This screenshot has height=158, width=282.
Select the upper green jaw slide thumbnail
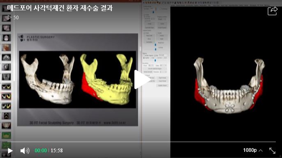coord(6,135)
